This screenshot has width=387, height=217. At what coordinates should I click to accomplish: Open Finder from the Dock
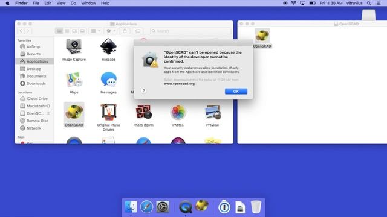pos(131,207)
